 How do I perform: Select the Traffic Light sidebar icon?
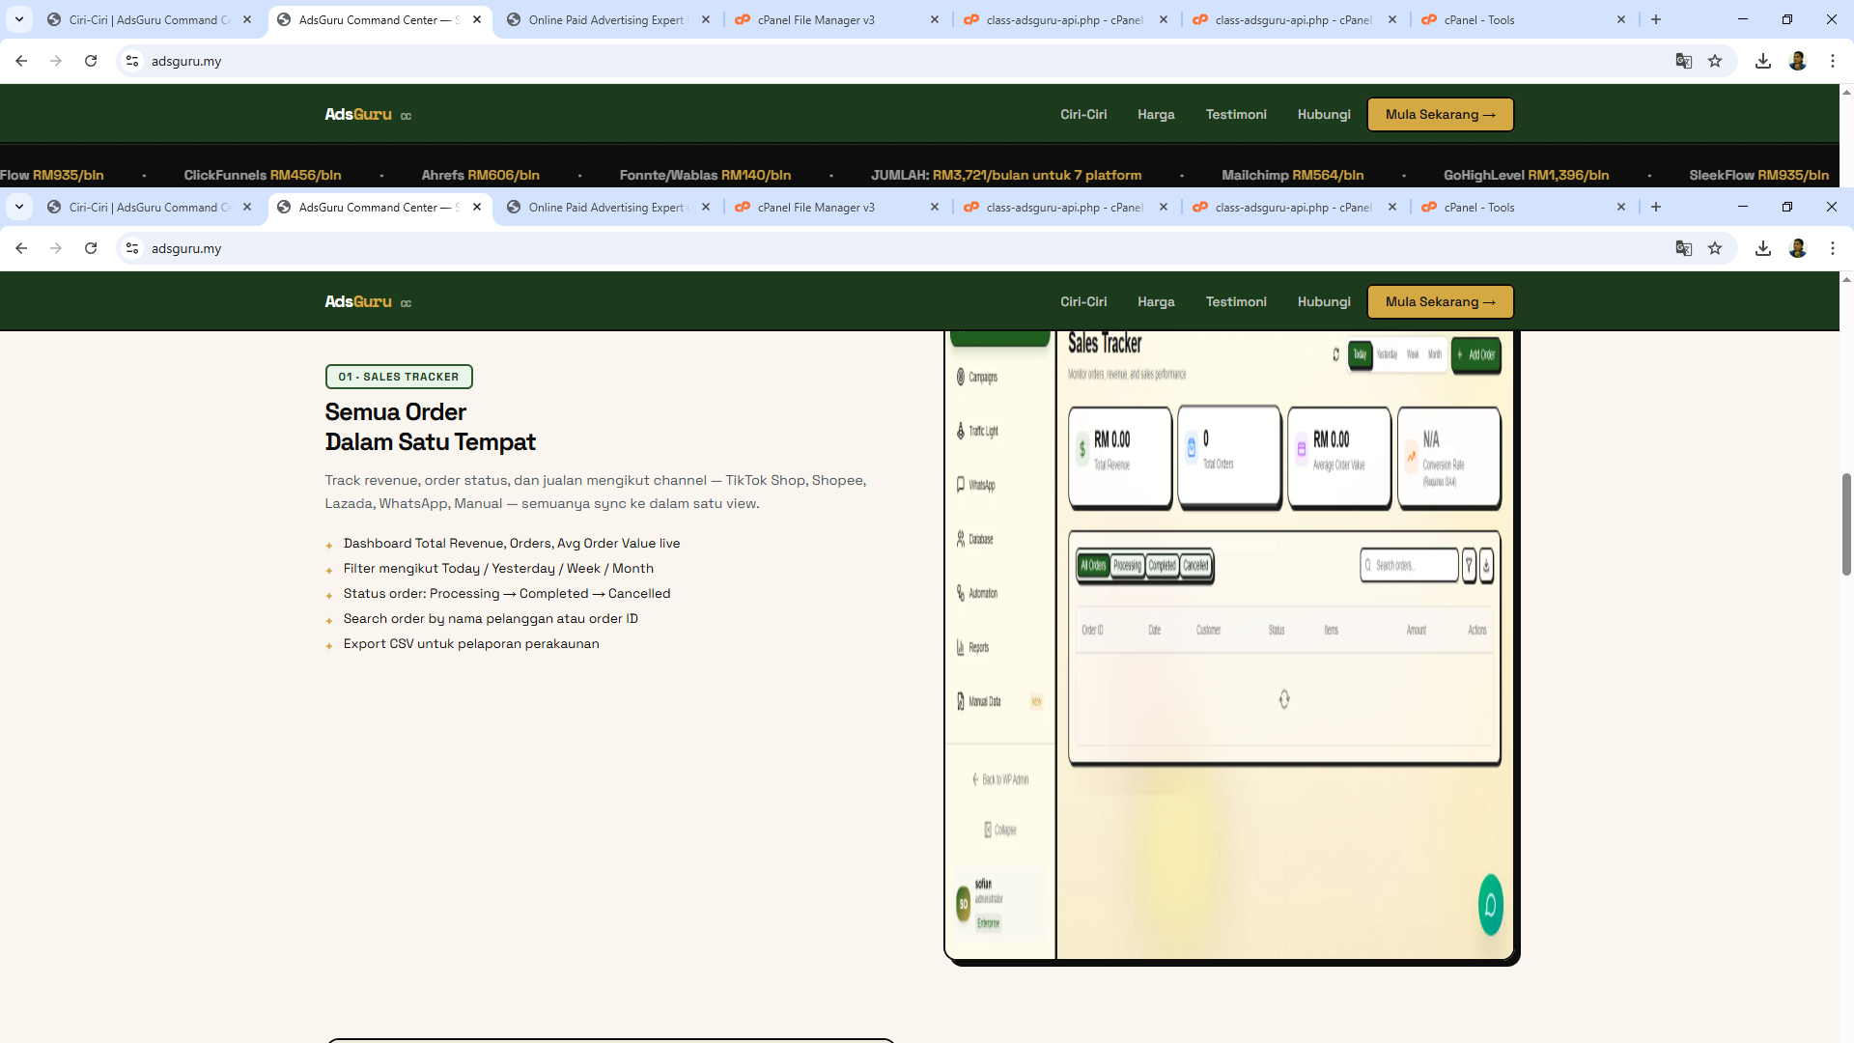[980, 431]
